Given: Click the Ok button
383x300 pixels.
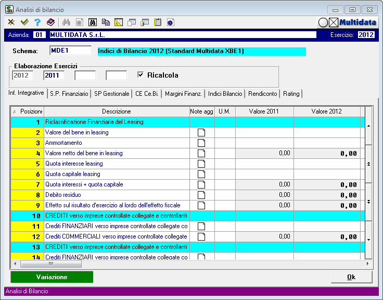Looking at the screenshot, I should [351, 277].
